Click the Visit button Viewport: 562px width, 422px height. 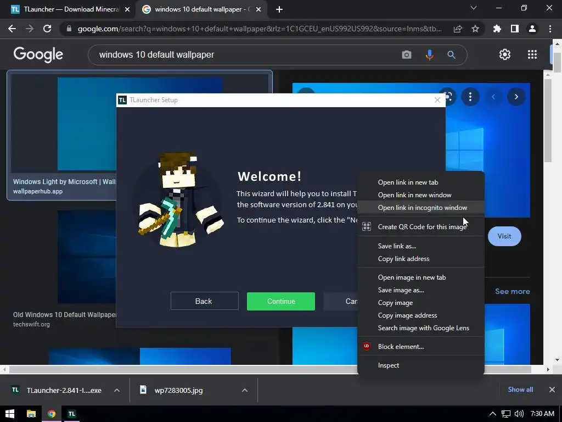click(x=504, y=236)
